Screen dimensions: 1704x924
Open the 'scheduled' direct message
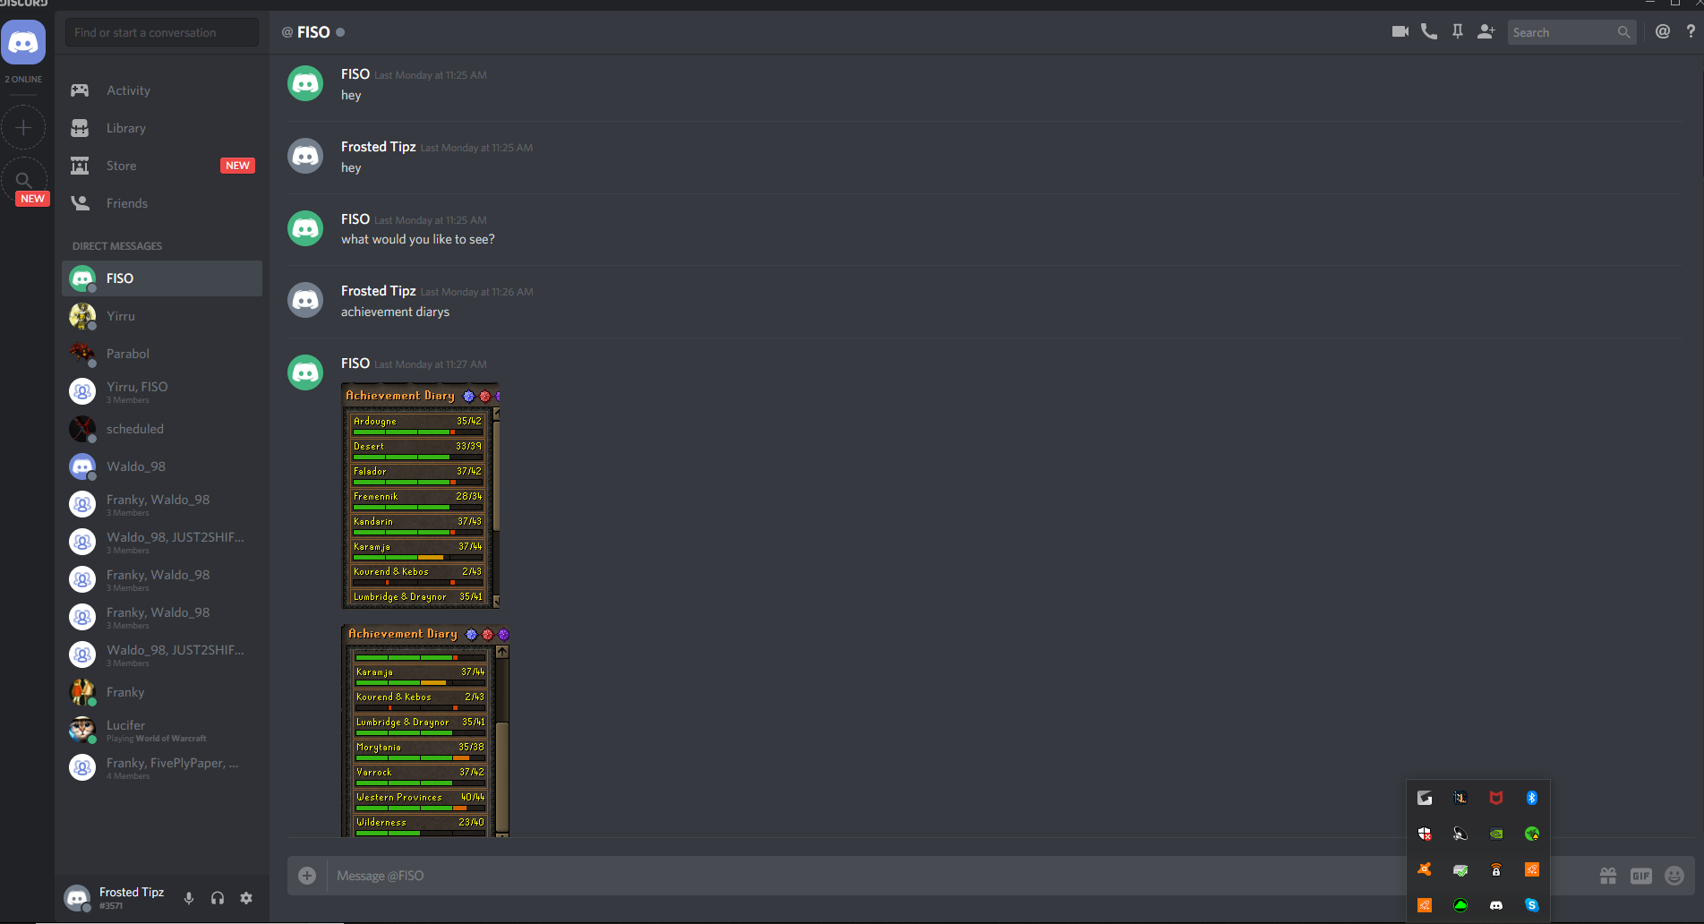[x=162, y=429]
